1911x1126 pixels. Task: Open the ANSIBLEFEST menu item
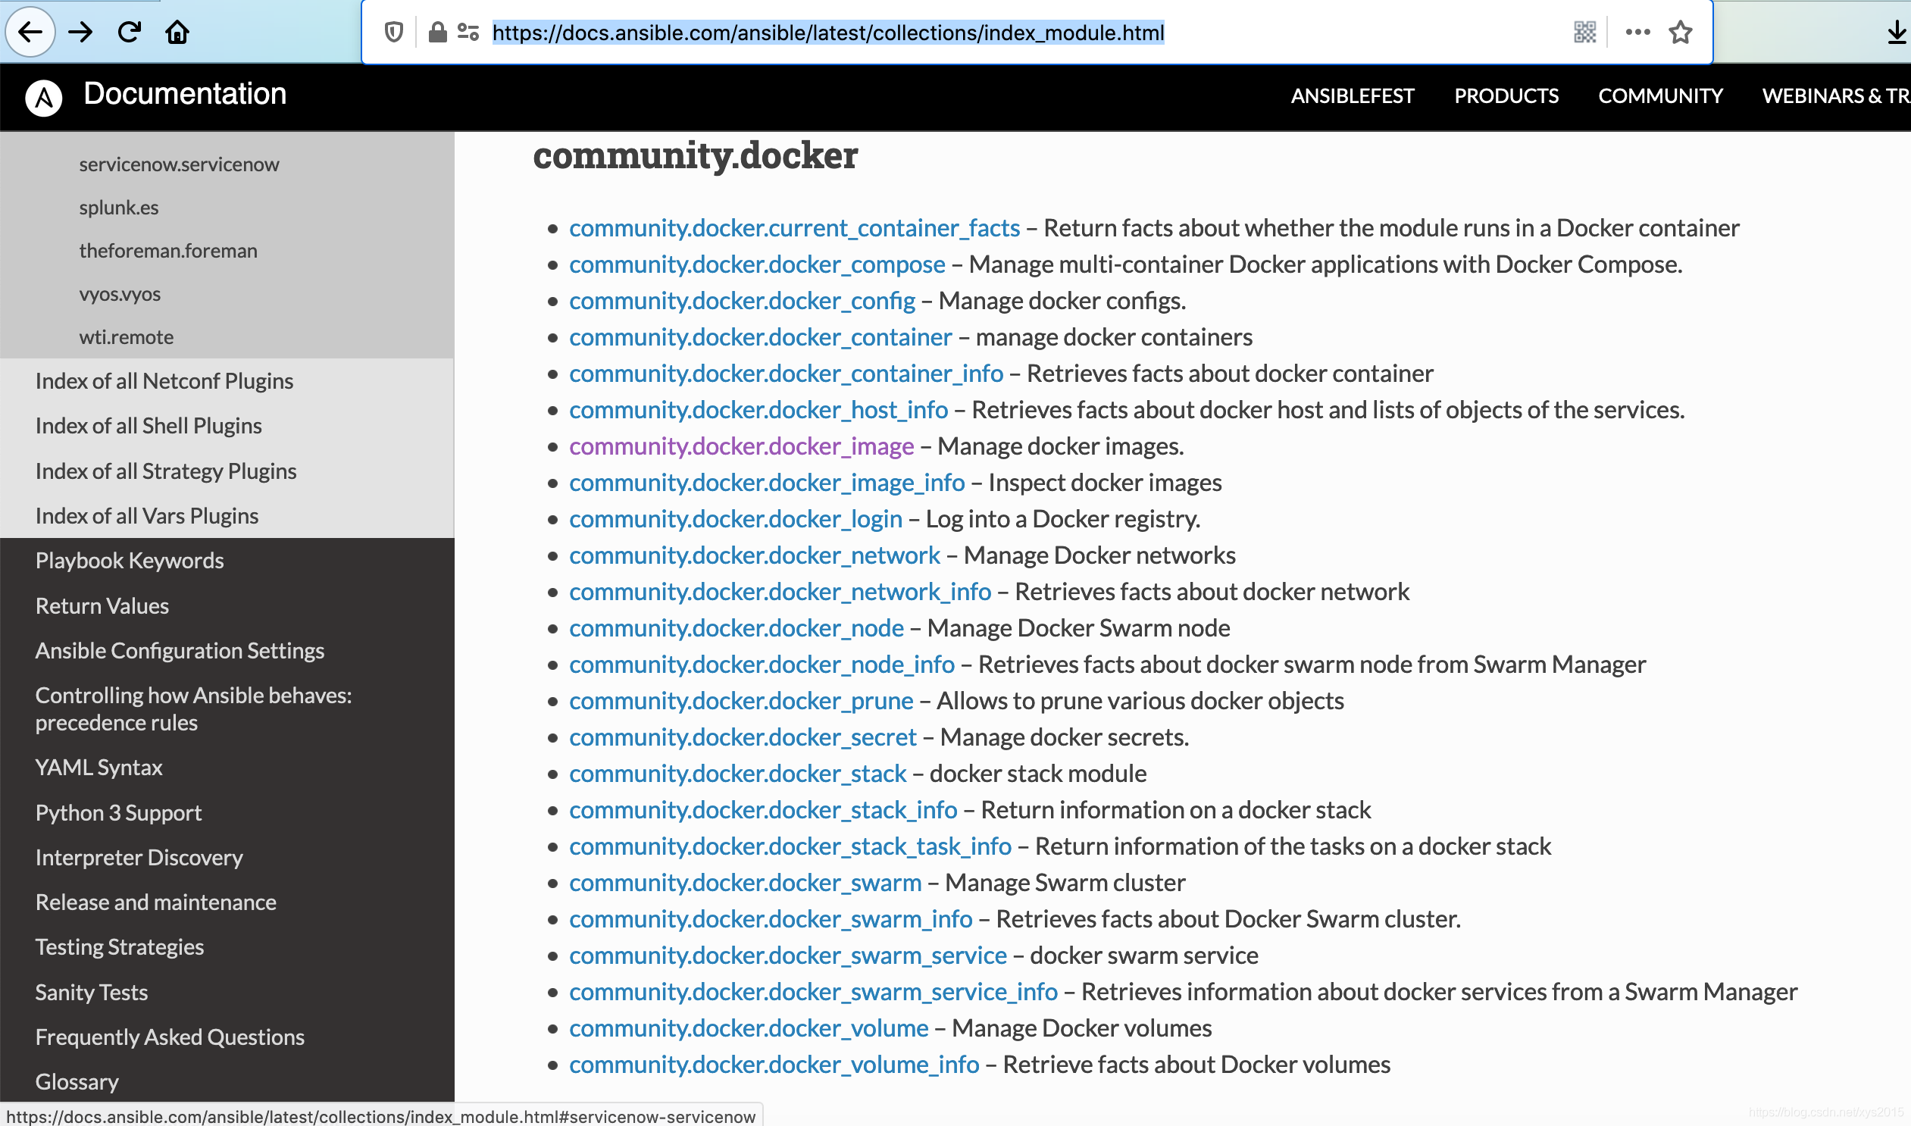1353,95
